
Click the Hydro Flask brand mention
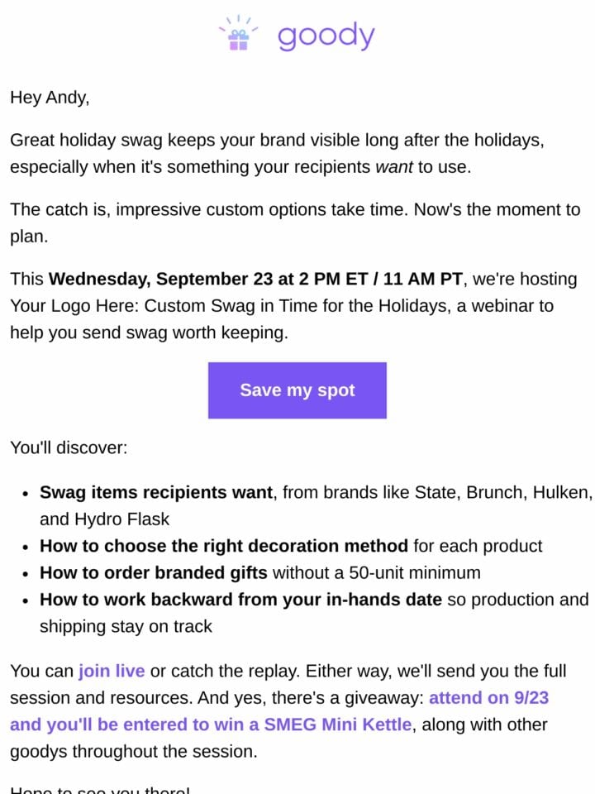click(x=122, y=519)
